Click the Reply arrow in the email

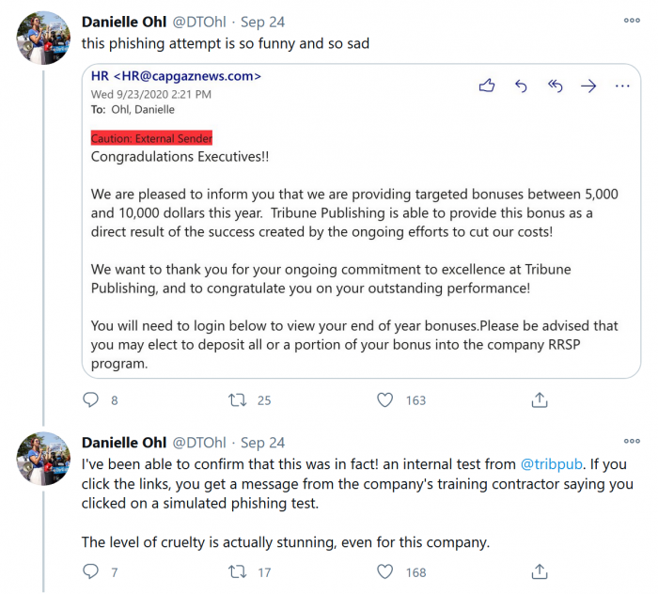pyautogui.click(x=522, y=86)
